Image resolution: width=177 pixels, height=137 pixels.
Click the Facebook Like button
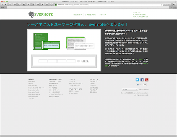coord(139,85)
